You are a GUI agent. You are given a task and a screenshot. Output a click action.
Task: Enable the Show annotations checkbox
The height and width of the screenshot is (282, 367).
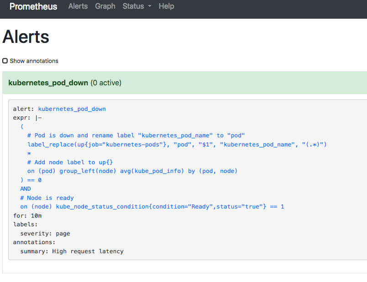pos(5,61)
